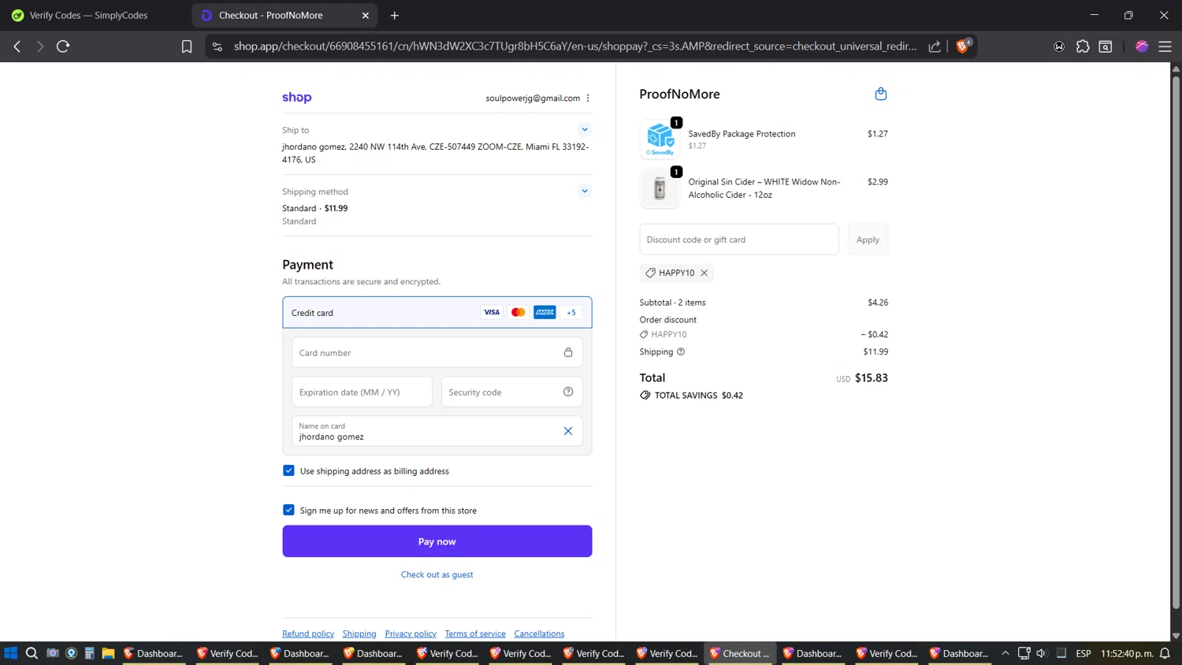Screen dimensions: 1182x665
Task: Open the shipping info help icon
Action: pyautogui.click(x=681, y=351)
